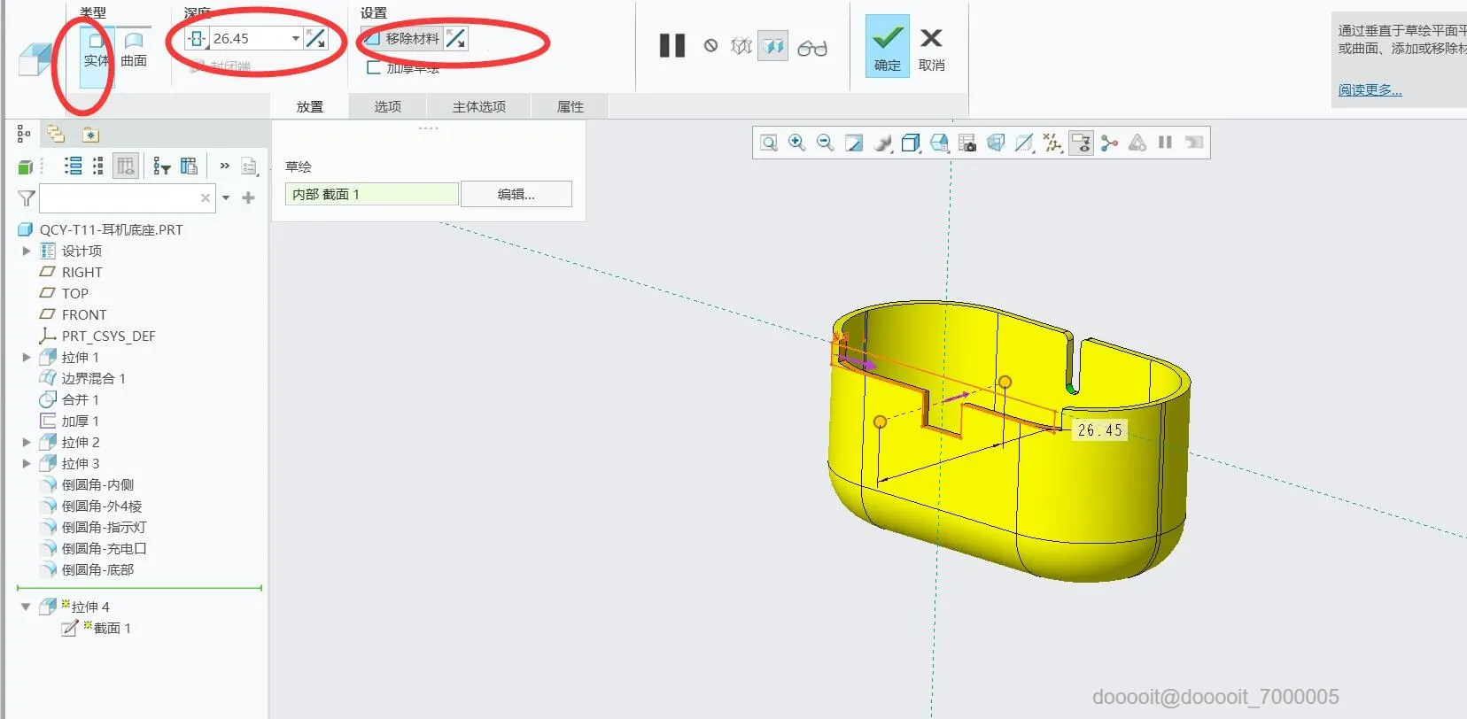
Task: Clear the tree search with X
Action: [206, 198]
